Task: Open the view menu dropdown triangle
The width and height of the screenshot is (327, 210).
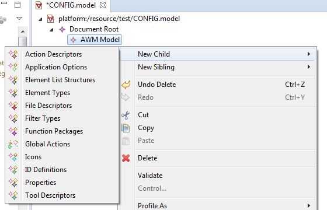Action: click(x=19, y=19)
